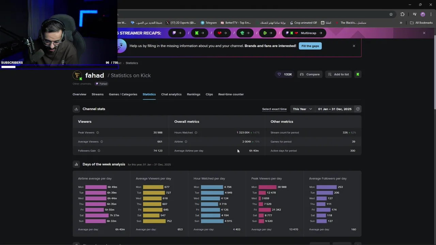Open the All Bookmarks folder

(421, 23)
